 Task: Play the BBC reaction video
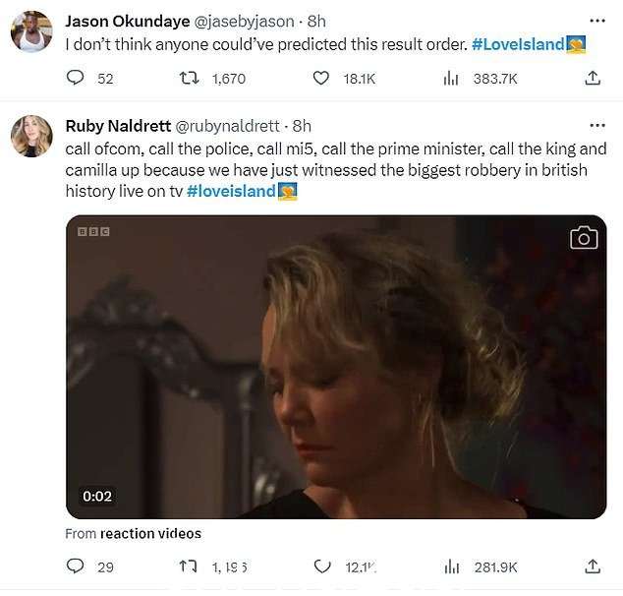tap(336, 367)
